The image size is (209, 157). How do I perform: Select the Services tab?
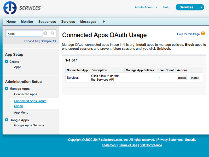point(68,22)
